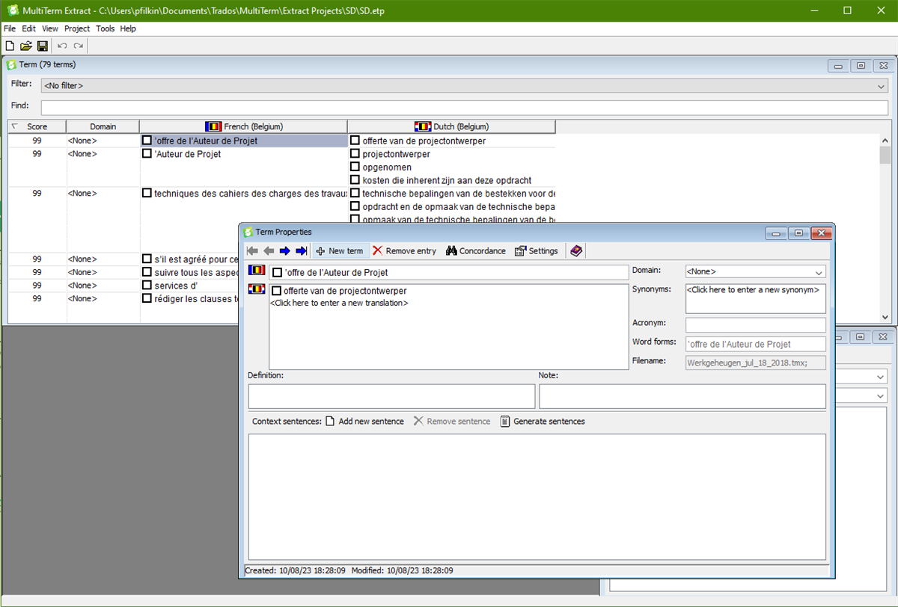Create a new project with the New file icon
Screen dimensions: 898x607
(10, 46)
